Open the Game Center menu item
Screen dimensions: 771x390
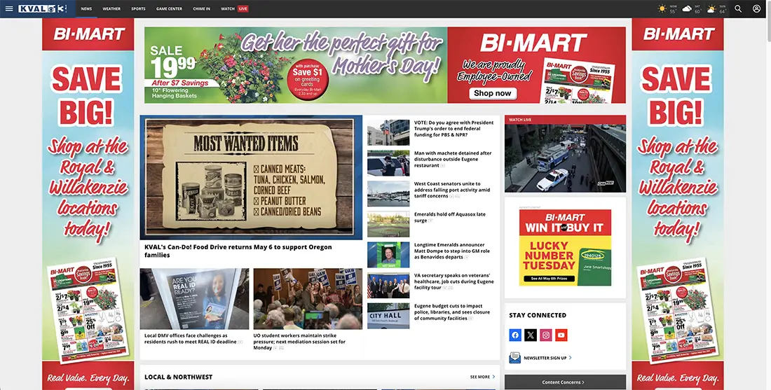coord(169,9)
